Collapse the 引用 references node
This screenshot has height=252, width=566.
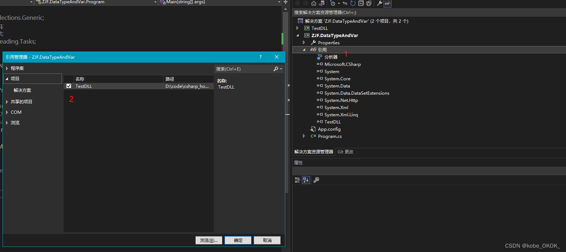click(304, 50)
